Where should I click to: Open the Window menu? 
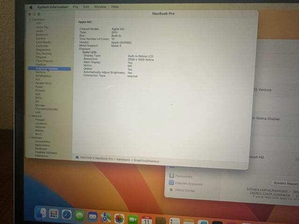[100, 7]
